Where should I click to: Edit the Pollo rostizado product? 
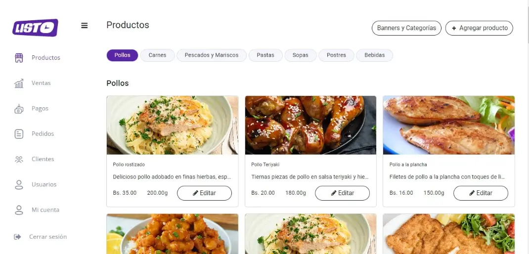point(205,193)
